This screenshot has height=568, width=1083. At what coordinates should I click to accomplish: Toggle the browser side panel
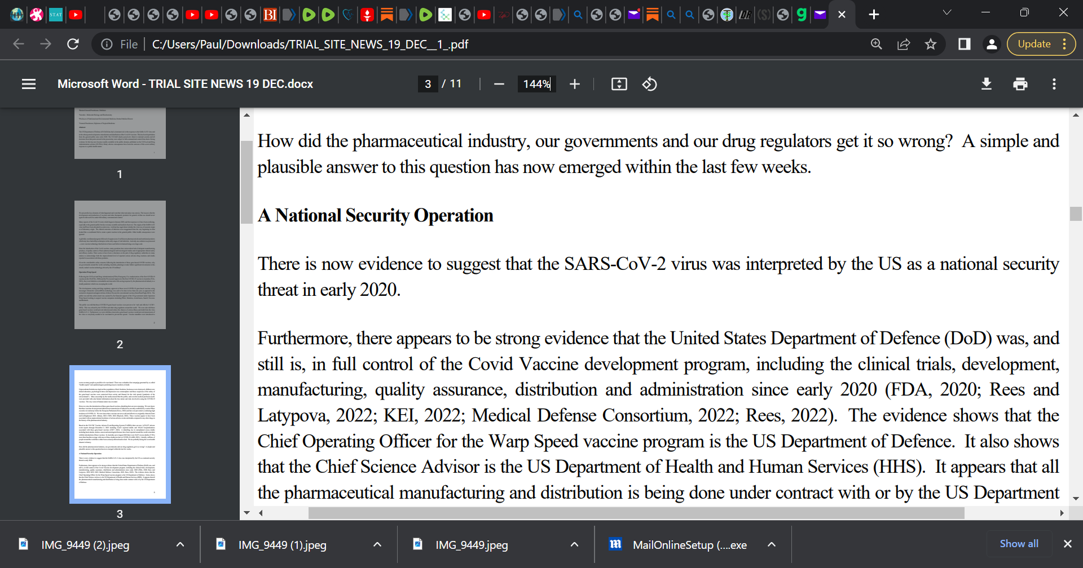965,44
